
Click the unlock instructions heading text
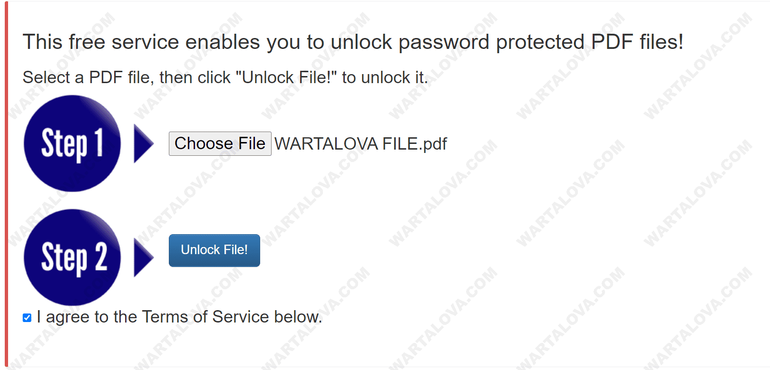click(225, 77)
